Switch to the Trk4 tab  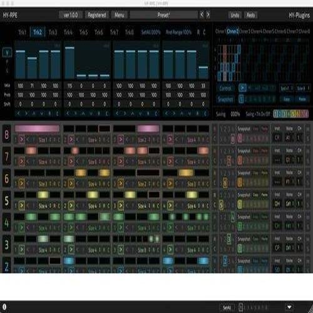[x=68, y=32]
